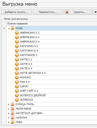97x128 pixels.
Task: Select the ЛАТТЕ 0.2 item
Action: point(58,60)
